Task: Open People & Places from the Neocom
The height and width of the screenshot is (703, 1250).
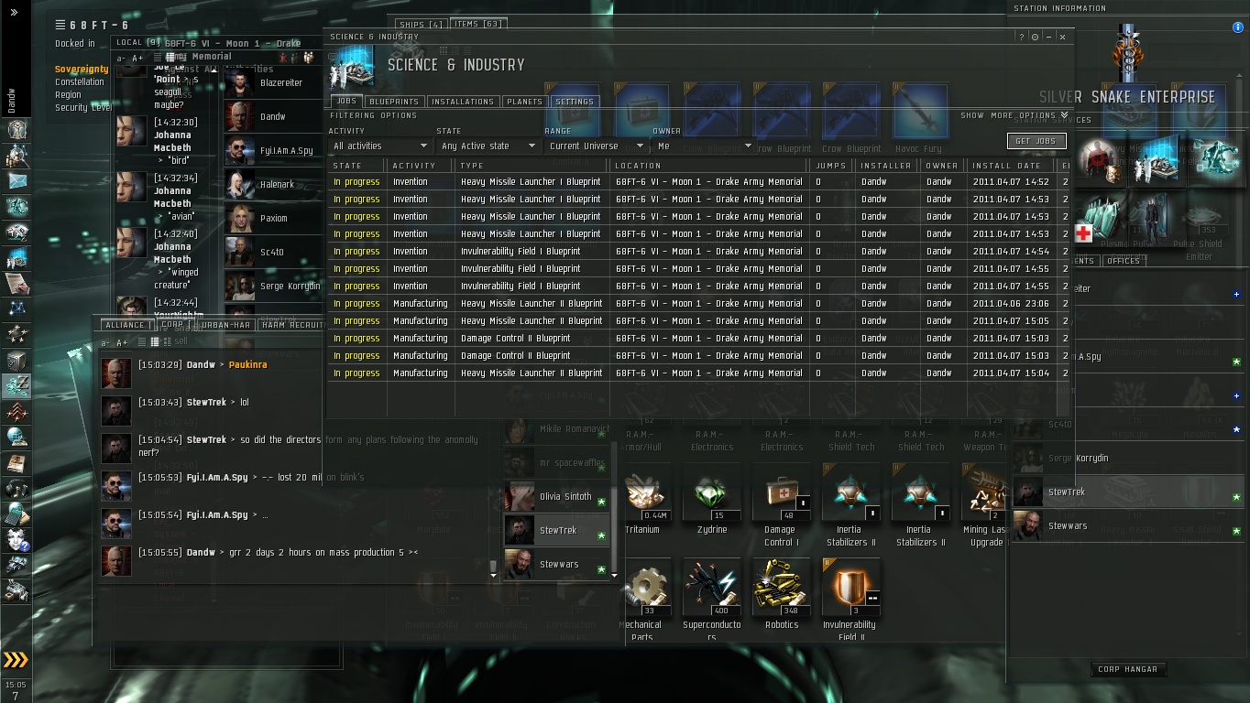Action: coord(16,155)
